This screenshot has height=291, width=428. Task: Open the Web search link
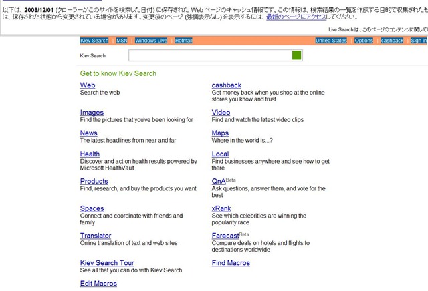click(88, 85)
